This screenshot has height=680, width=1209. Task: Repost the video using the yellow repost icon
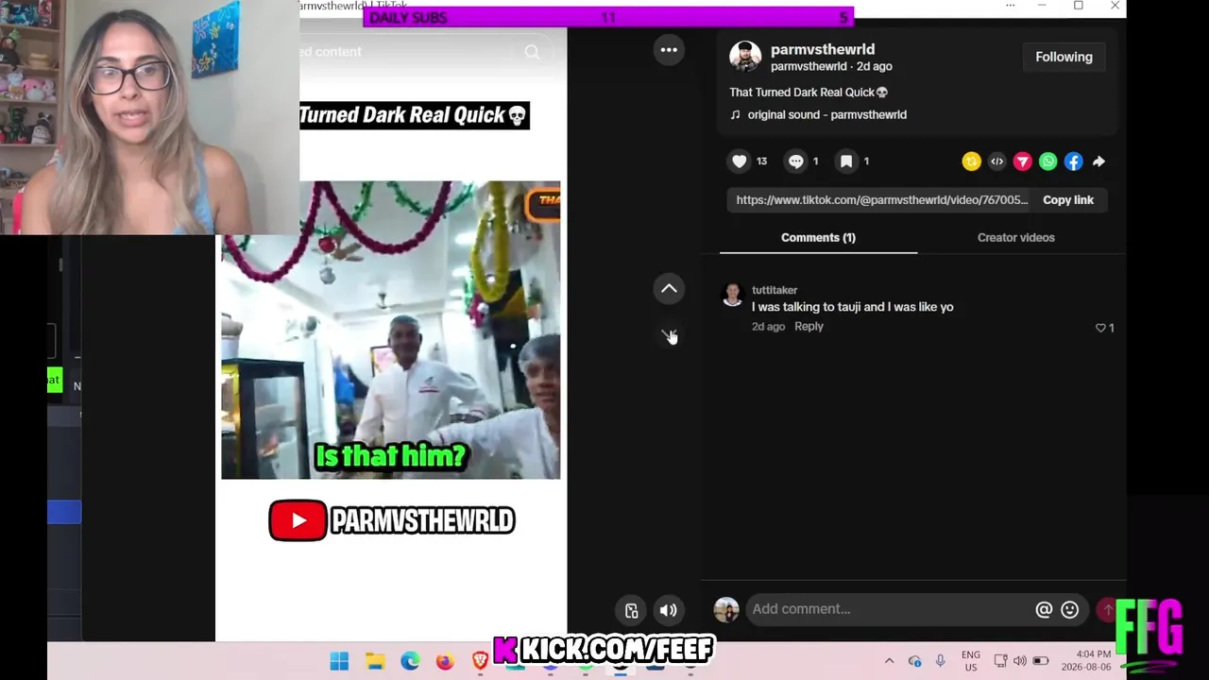tap(971, 161)
